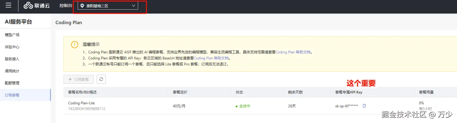Click the 每5小时 usage label
This screenshot has width=457, height=123.
425,109
